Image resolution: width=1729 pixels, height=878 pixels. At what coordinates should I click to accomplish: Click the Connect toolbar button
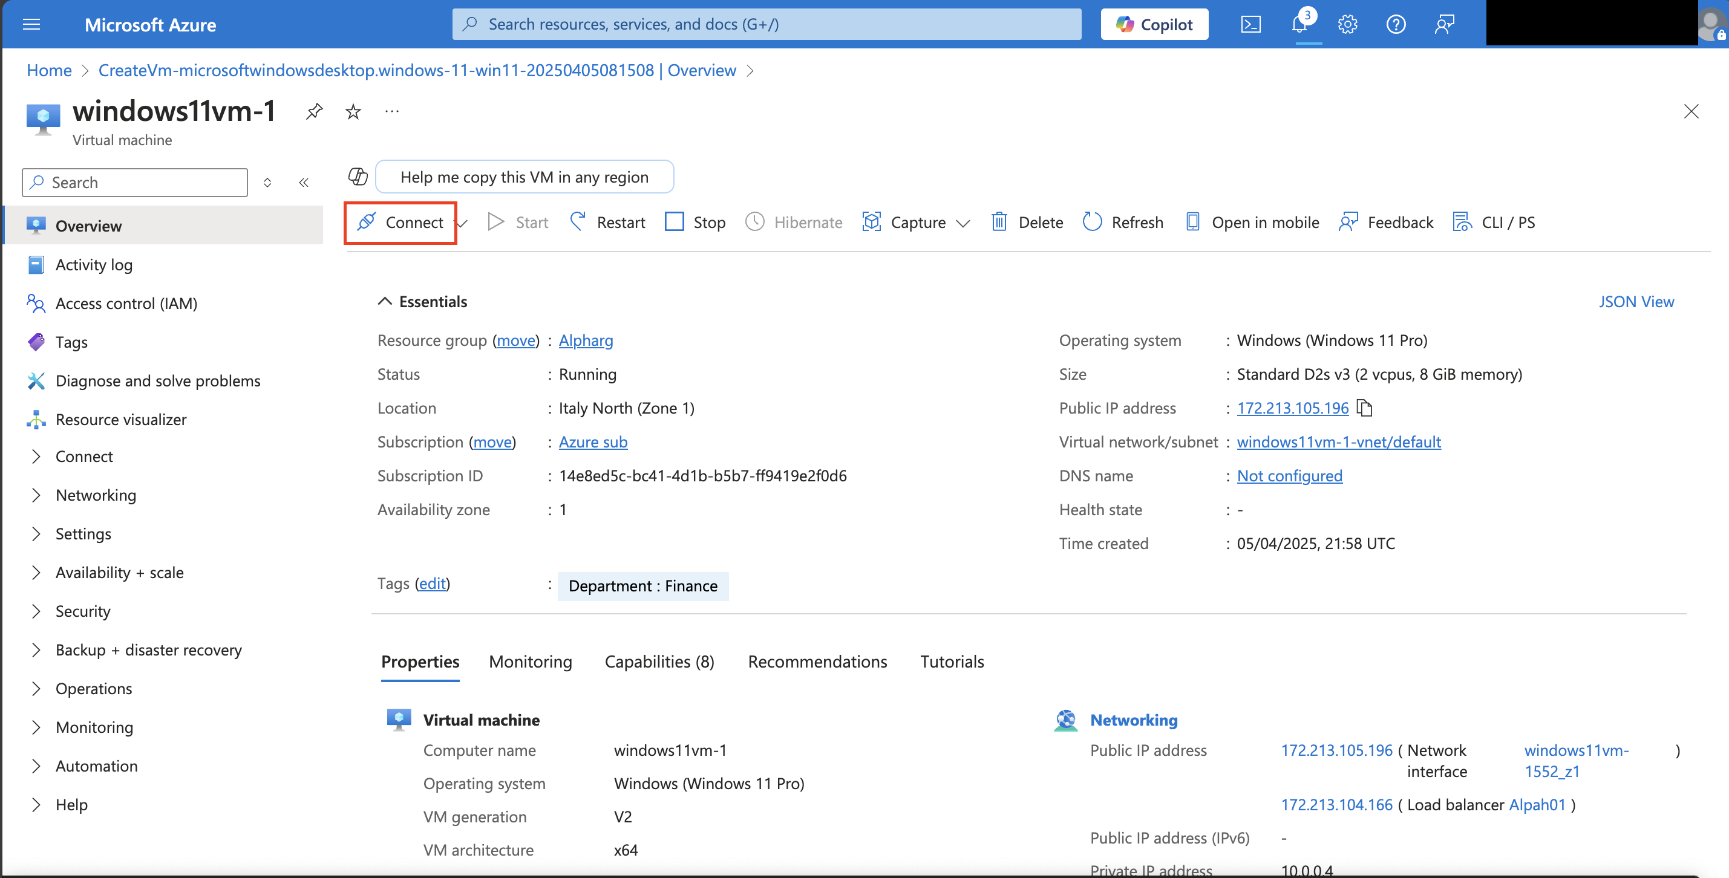point(400,222)
